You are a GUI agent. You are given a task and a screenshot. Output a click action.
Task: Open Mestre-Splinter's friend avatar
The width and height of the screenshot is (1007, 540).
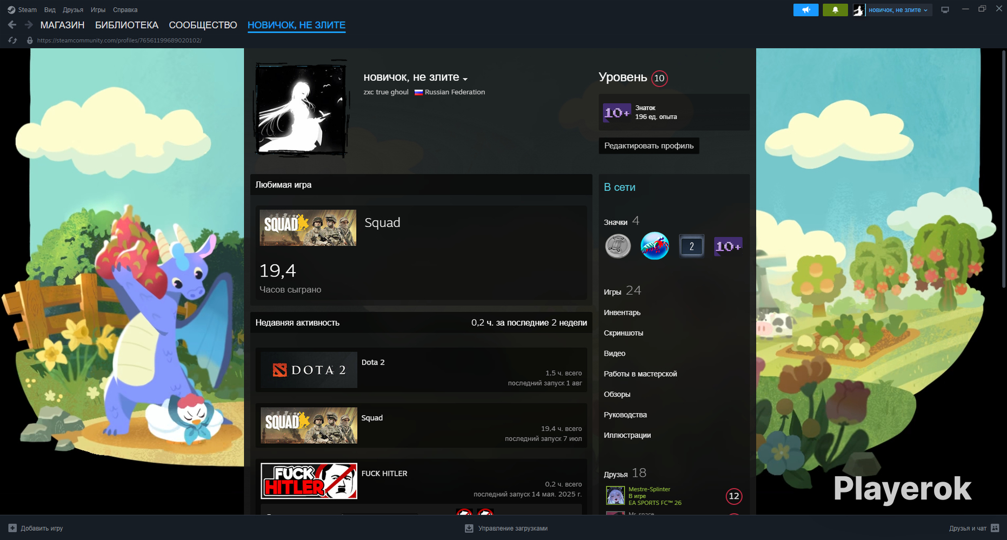(x=615, y=495)
